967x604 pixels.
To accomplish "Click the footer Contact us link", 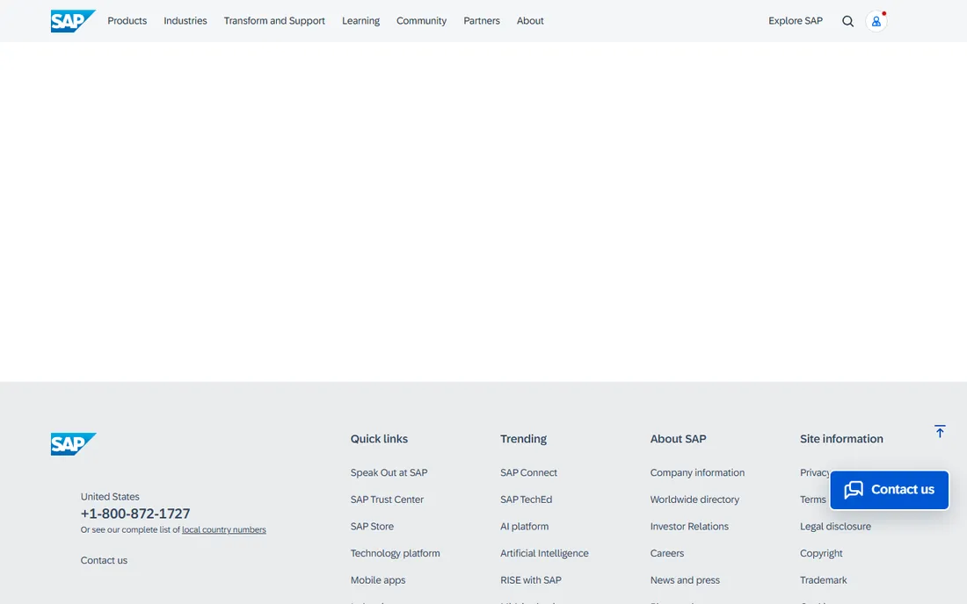I will [104, 560].
